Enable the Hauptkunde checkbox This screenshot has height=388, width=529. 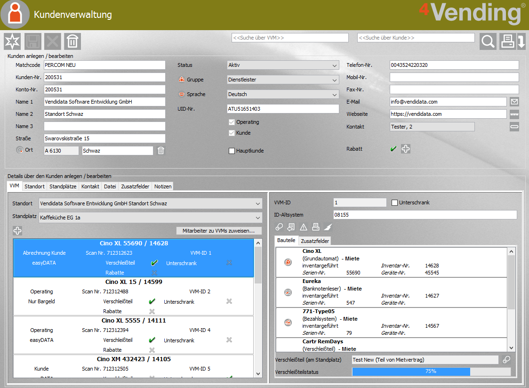click(x=232, y=151)
